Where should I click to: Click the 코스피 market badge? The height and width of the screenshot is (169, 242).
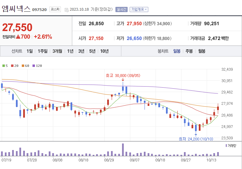55,9
